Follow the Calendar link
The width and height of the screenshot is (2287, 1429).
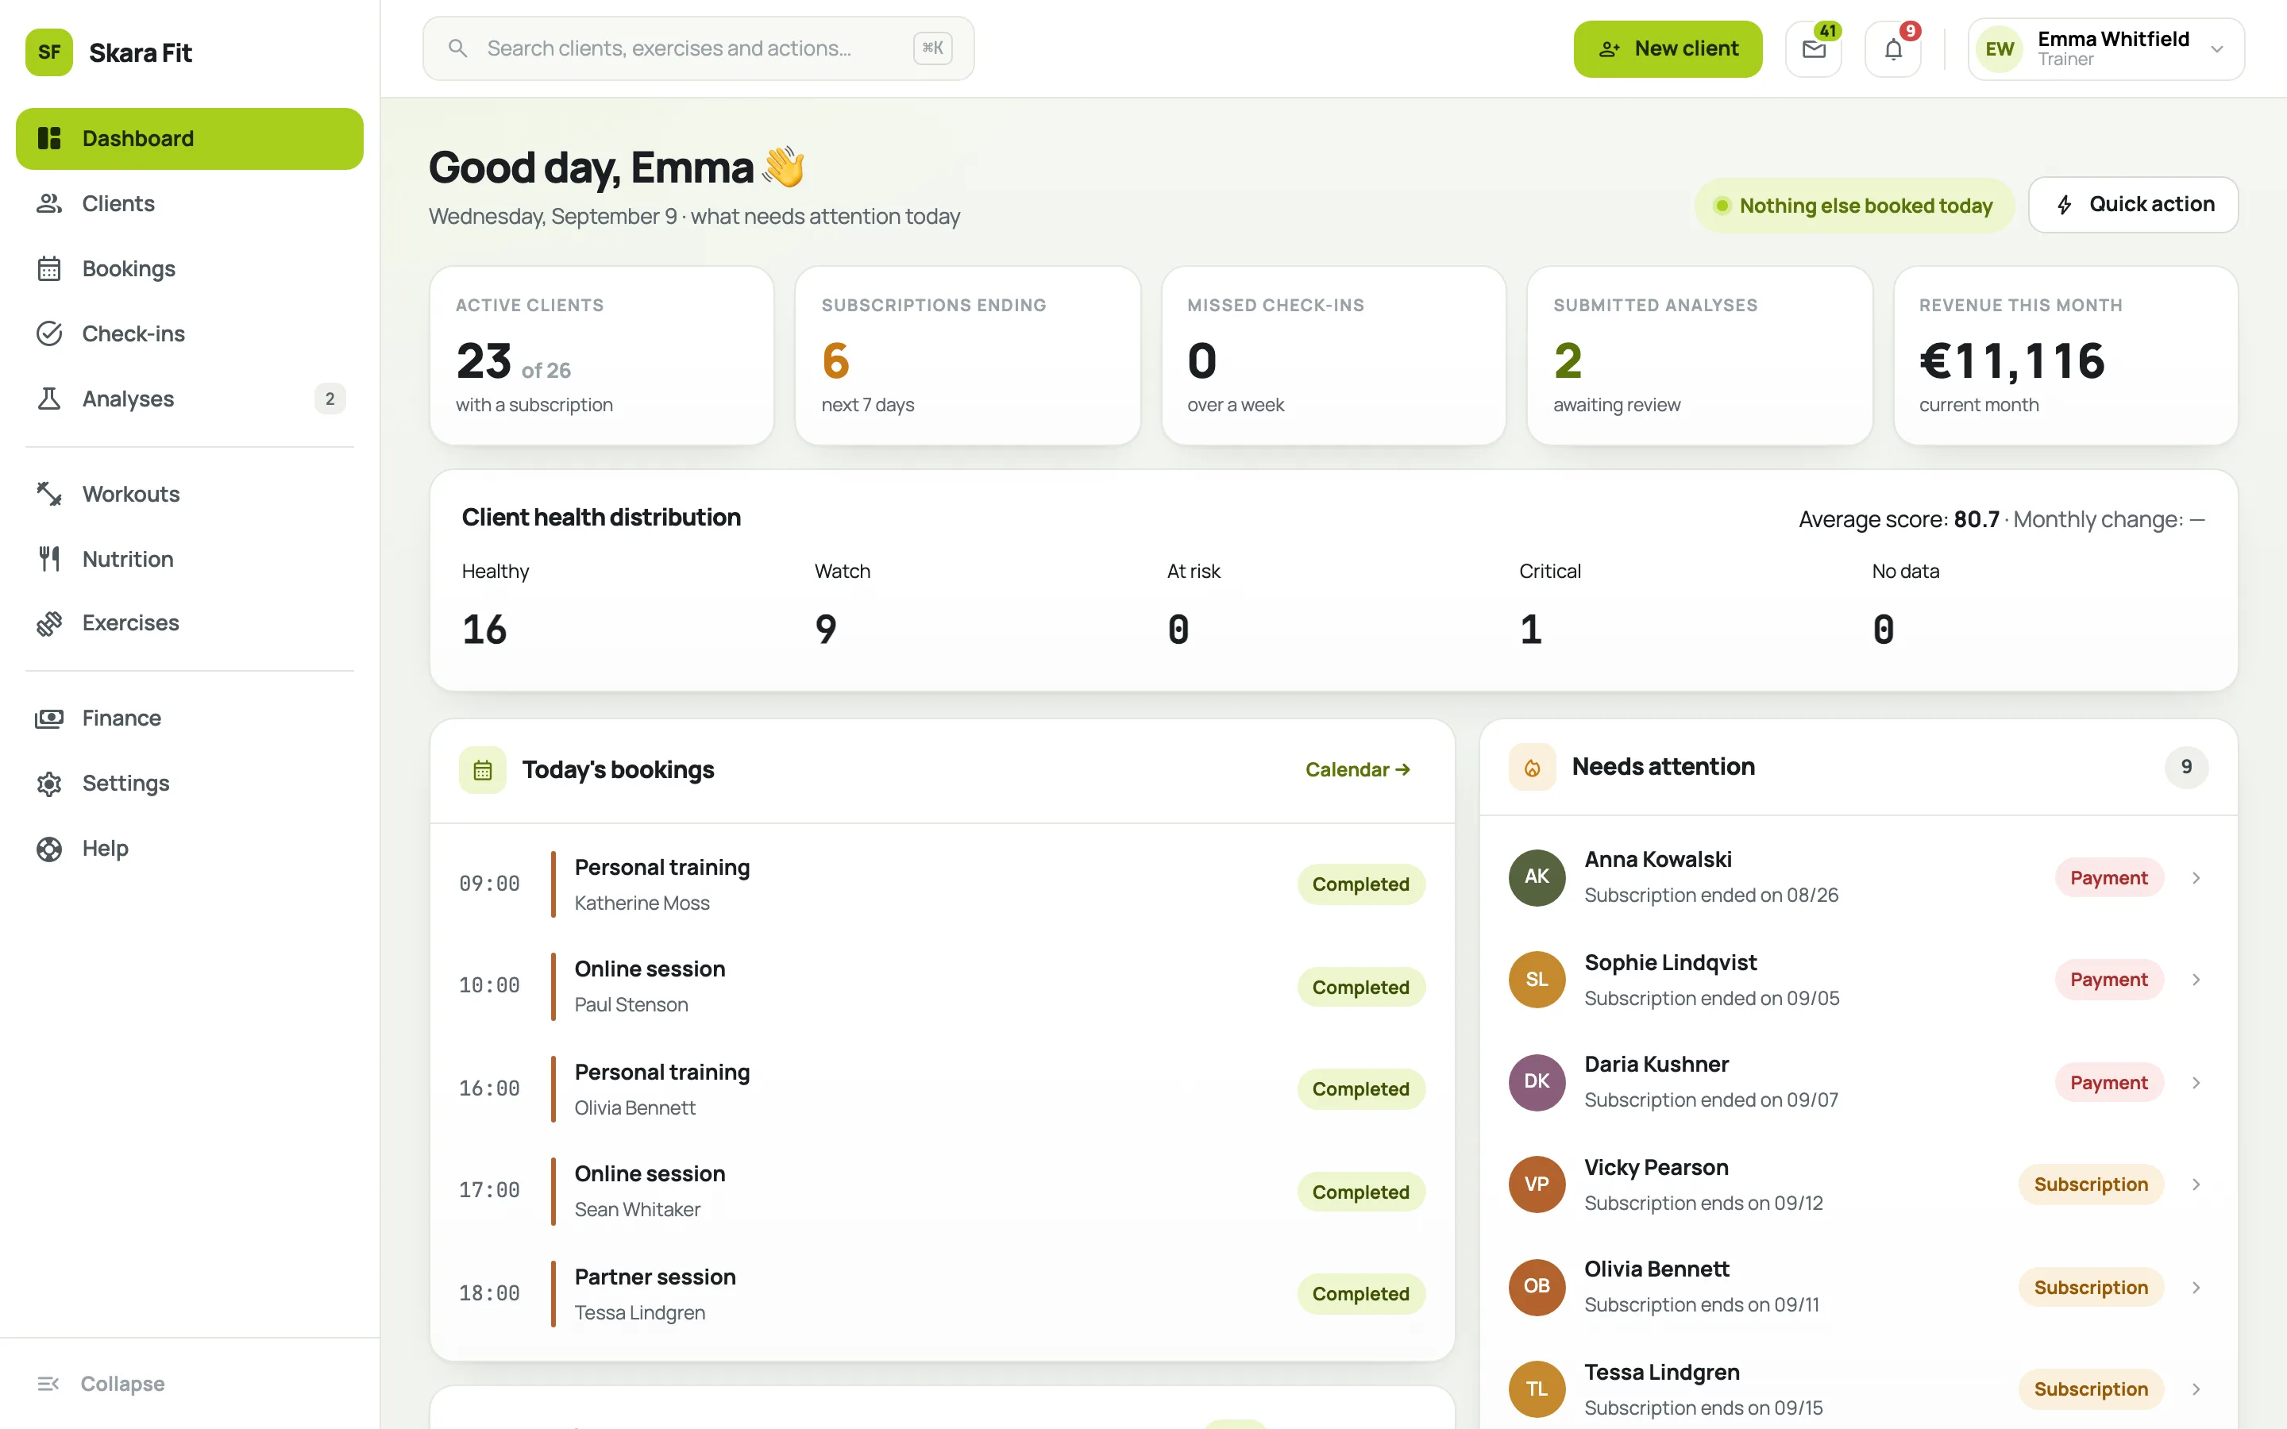click(x=1358, y=770)
